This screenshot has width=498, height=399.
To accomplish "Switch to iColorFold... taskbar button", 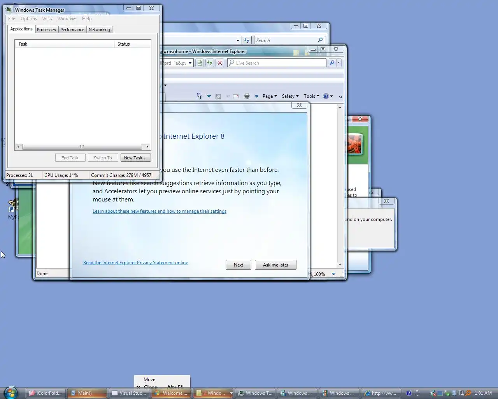I will coord(46,393).
